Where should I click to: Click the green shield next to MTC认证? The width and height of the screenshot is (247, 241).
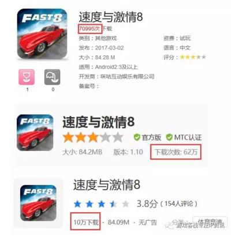tap(169, 137)
